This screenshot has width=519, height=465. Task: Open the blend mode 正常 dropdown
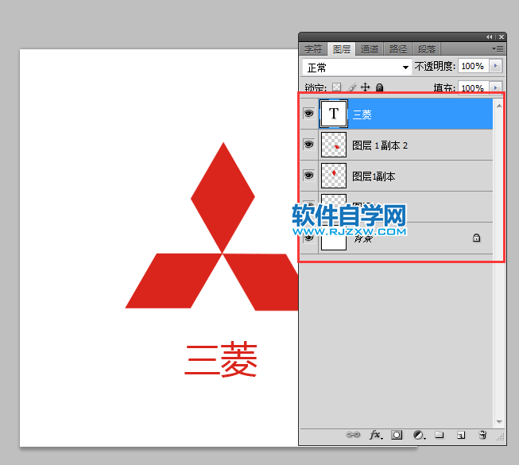(357, 68)
